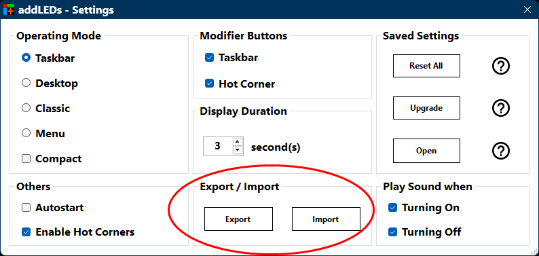Click the question mark beside Open button
This screenshot has width=539, height=256.
pos(500,151)
